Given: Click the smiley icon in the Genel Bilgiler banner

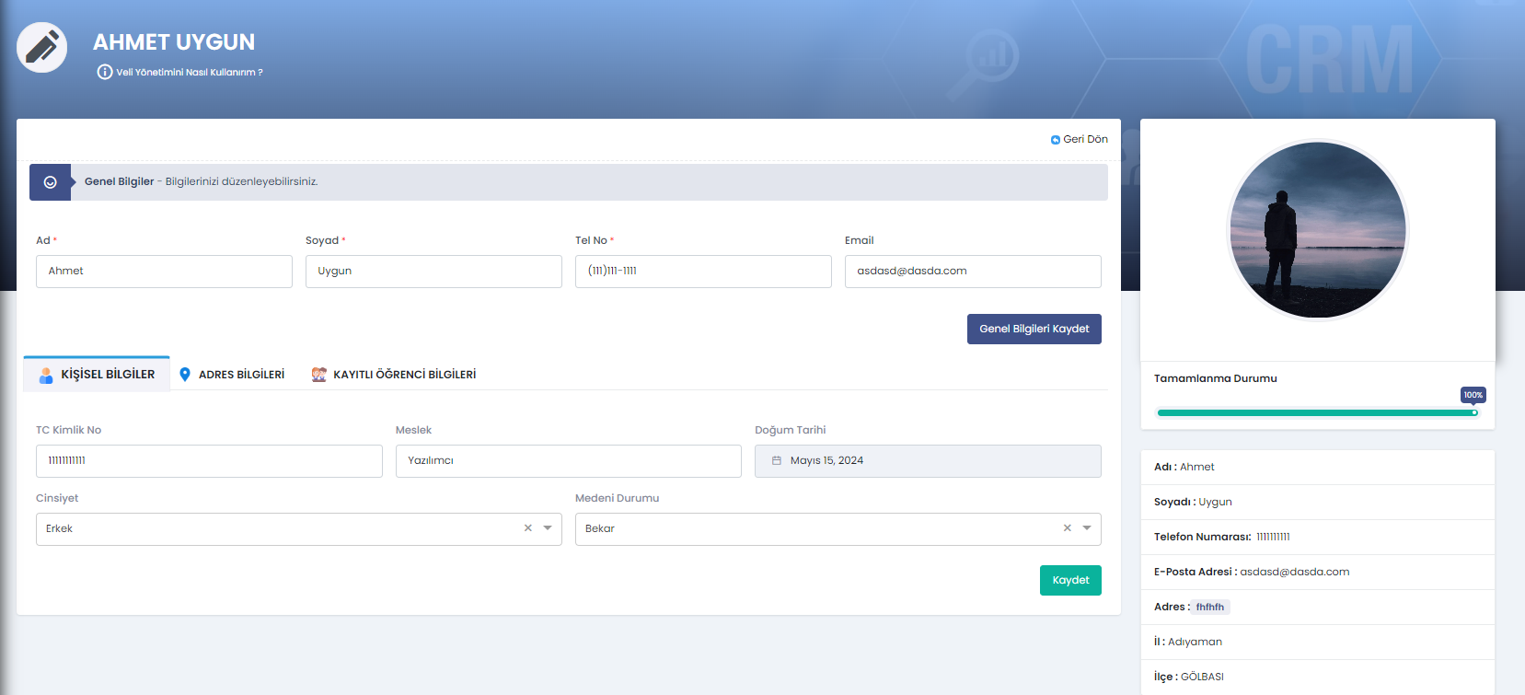Looking at the screenshot, I should pyautogui.click(x=51, y=182).
